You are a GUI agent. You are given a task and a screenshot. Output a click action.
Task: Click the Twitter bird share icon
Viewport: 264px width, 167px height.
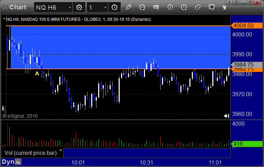pyautogui.click(x=224, y=7)
